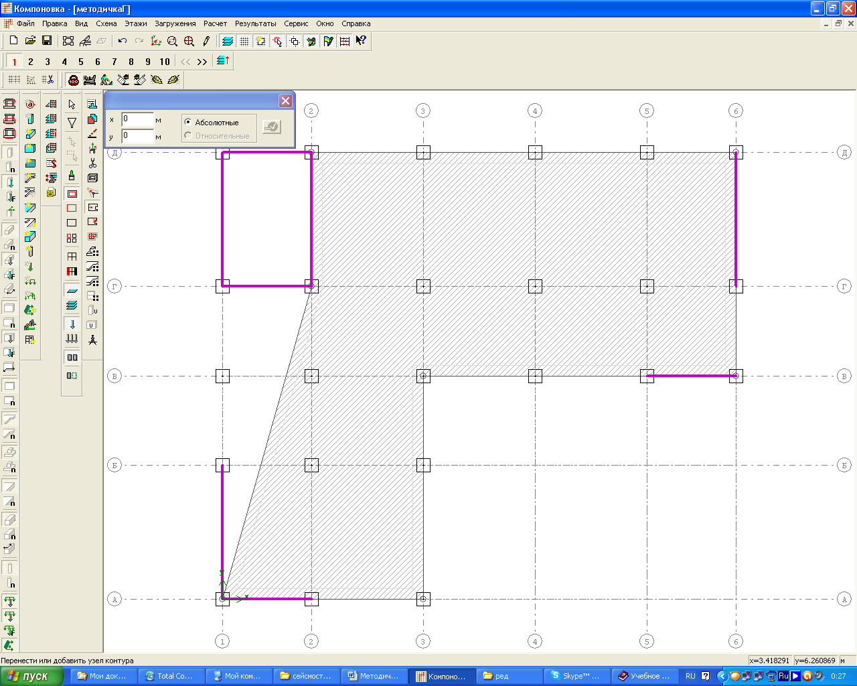Click the пуск Start button

[x=31, y=677]
